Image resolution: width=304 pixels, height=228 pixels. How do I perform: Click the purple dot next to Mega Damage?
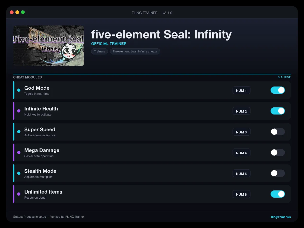[19, 153]
